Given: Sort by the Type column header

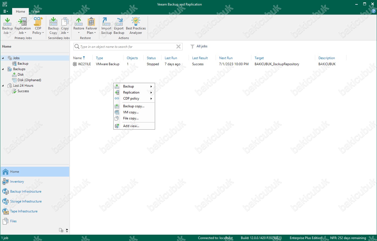Looking at the screenshot, I should click(x=100, y=58).
